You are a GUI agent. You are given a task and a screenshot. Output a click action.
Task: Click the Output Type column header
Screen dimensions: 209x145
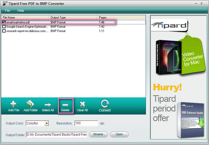click(73, 17)
